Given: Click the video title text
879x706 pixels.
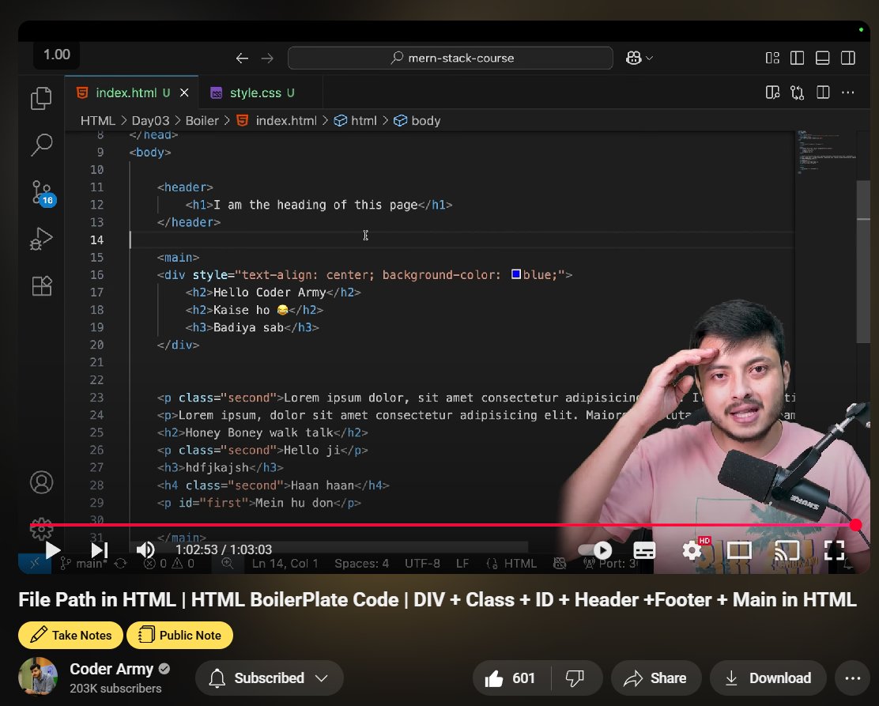Looking at the screenshot, I should (x=437, y=599).
